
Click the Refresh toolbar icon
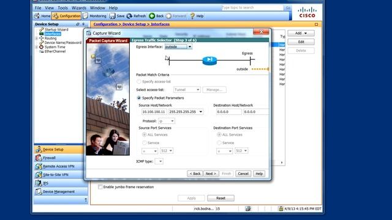129,16
